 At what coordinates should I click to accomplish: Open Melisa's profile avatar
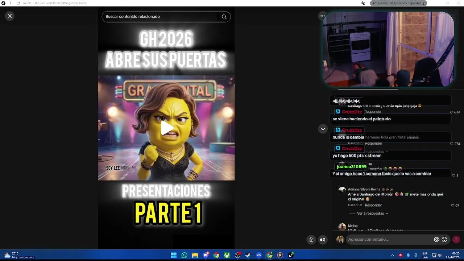click(x=342, y=227)
